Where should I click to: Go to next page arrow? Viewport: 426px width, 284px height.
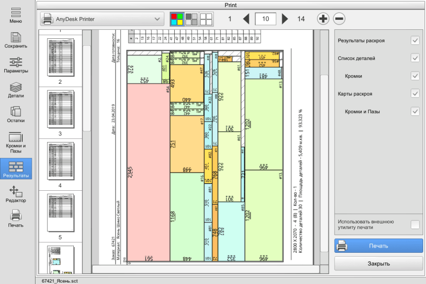[x=285, y=19]
